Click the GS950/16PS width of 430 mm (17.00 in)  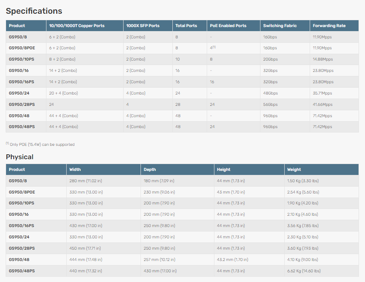point(86,226)
